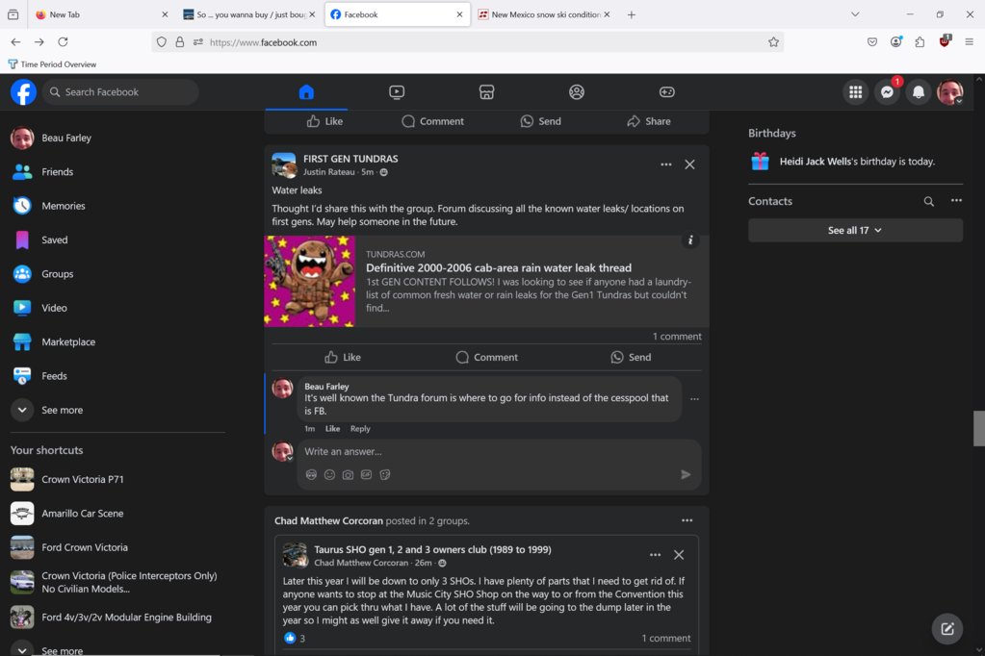The width and height of the screenshot is (985, 656).
Task: Open the notifications bell
Action: pyautogui.click(x=918, y=92)
